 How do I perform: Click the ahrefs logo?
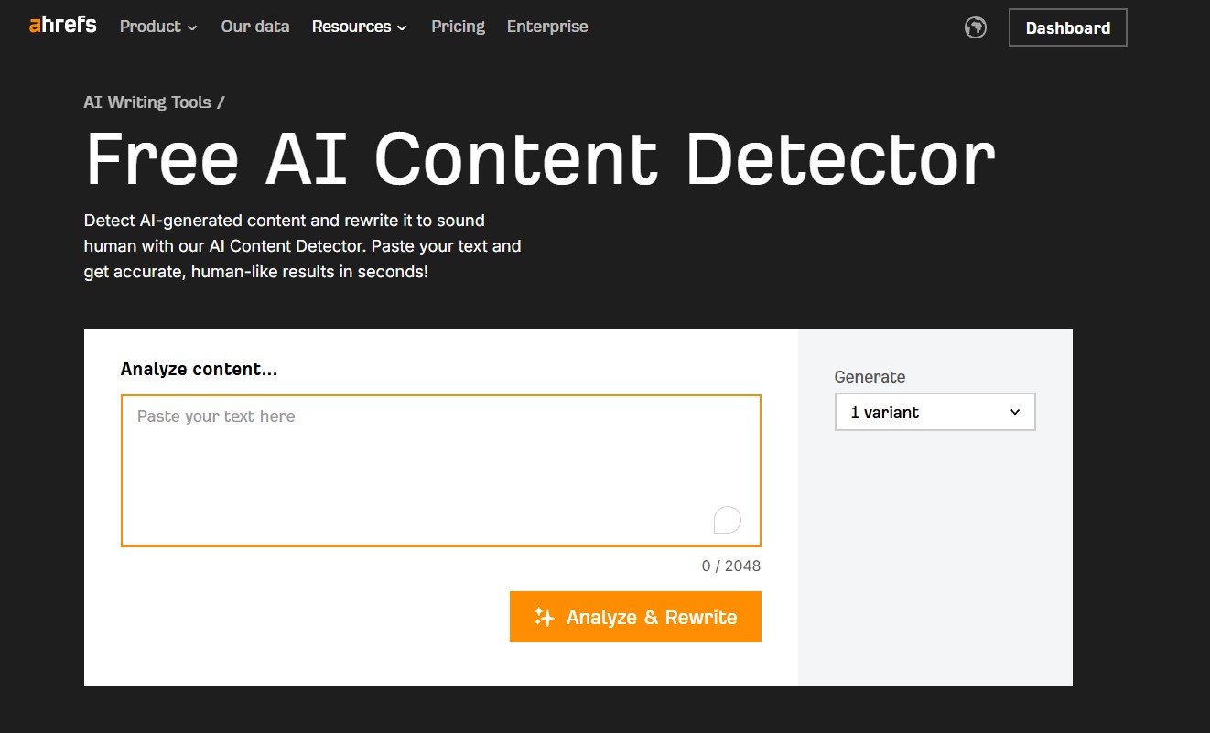(x=60, y=25)
